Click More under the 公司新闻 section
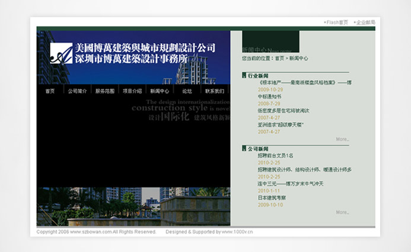411x252 pixels. coord(342,212)
